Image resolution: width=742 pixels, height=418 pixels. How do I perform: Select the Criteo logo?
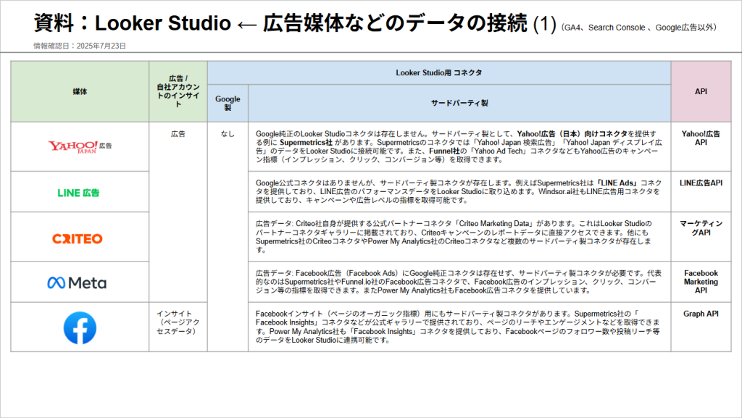(x=78, y=239)
